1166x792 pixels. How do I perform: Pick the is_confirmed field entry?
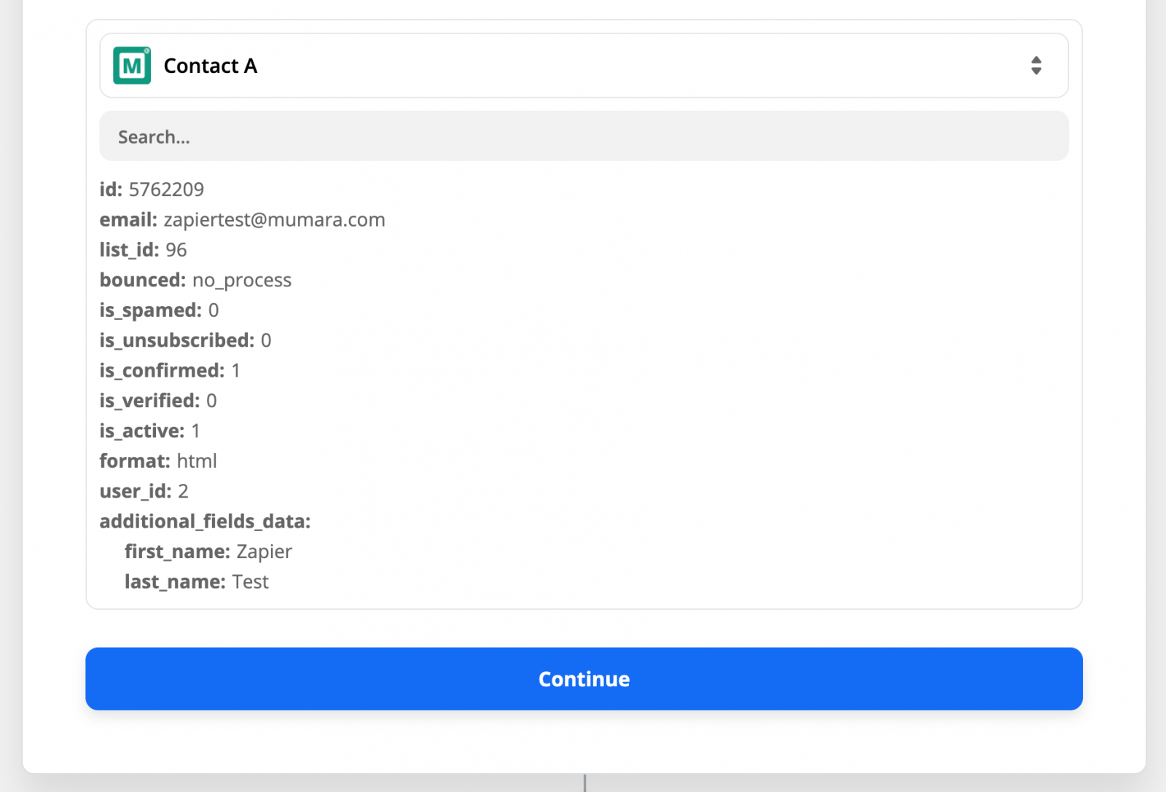(170, 371)
